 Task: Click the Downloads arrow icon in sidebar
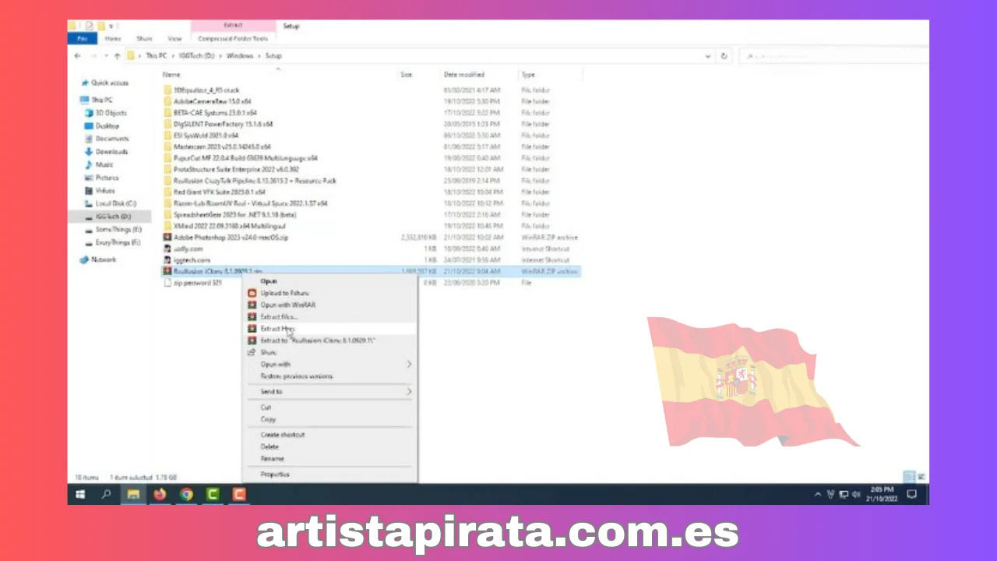pos(89,152)
